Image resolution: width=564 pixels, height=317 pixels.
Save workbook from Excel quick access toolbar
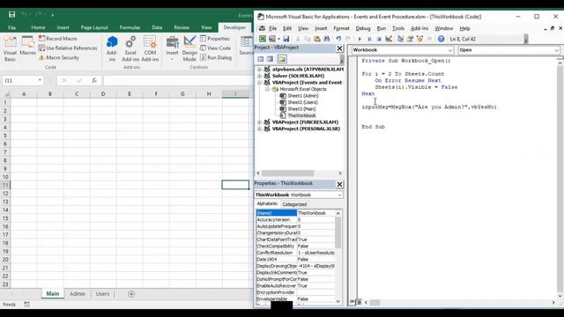tap(11, 15)
